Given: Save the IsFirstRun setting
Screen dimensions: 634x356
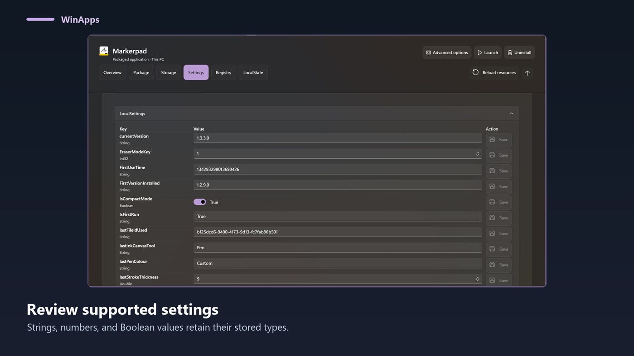Looking at the screenshot, I should coord(499,218).
